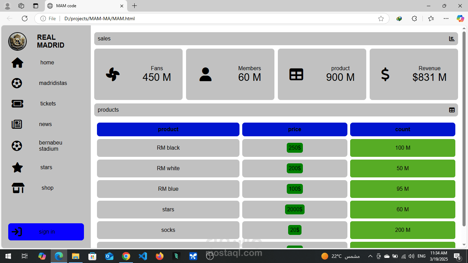Click the count column header

coord(403,129)
